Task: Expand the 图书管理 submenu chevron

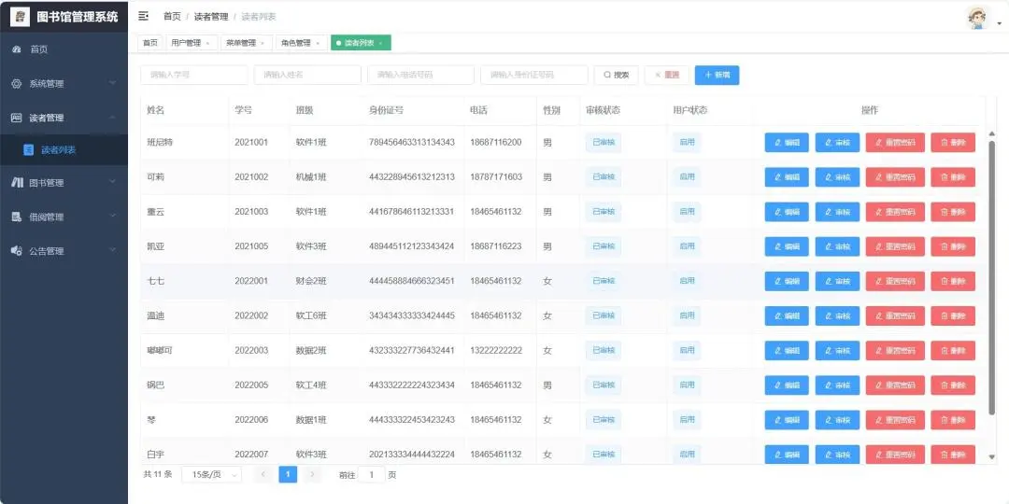Action: click(x=113, y=182)
